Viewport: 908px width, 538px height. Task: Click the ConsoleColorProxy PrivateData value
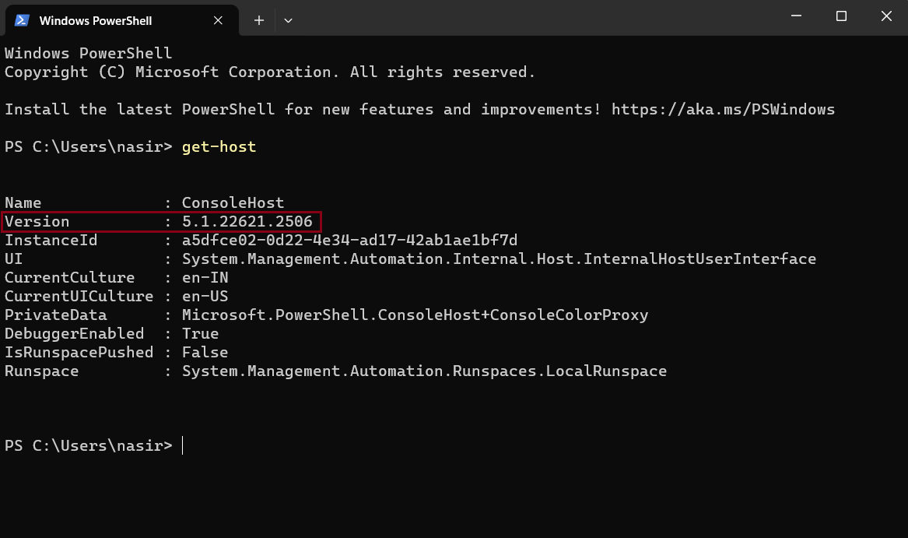(415, 315)
